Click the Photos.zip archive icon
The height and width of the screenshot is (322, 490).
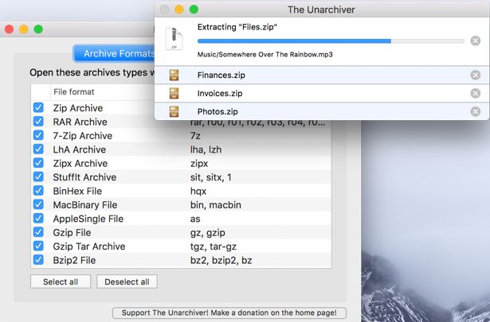174,111
